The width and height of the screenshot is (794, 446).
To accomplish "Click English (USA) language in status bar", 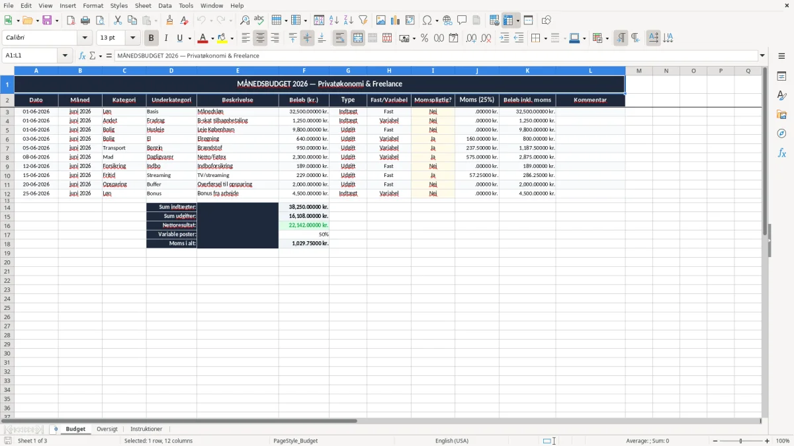I will [x=452, y=441].
